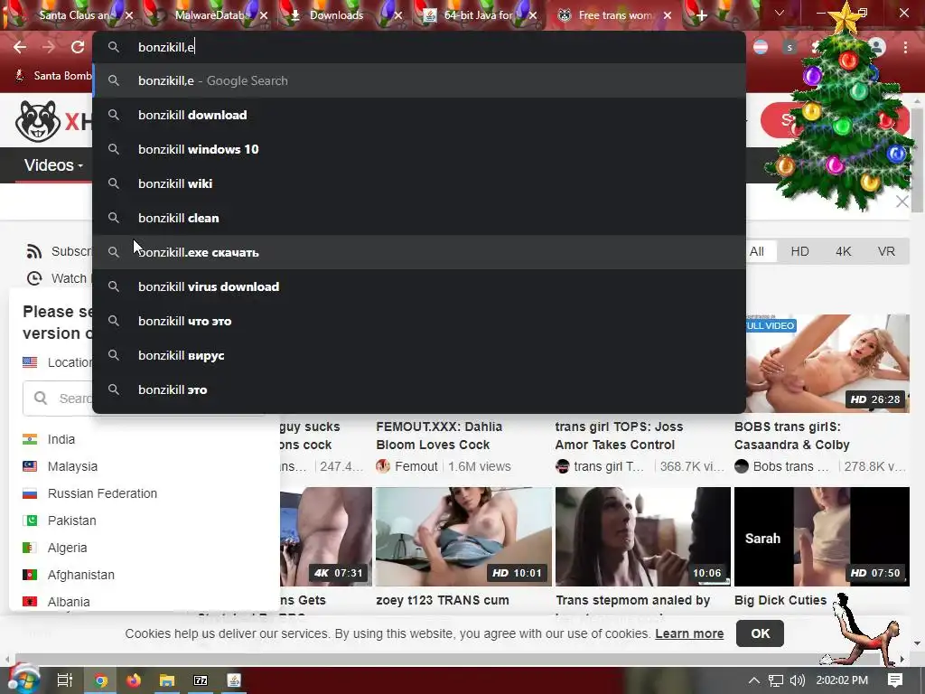Screen dimensions: 925x694
Task: Click the striped flag extension icon
Action: tap(761, 47)
